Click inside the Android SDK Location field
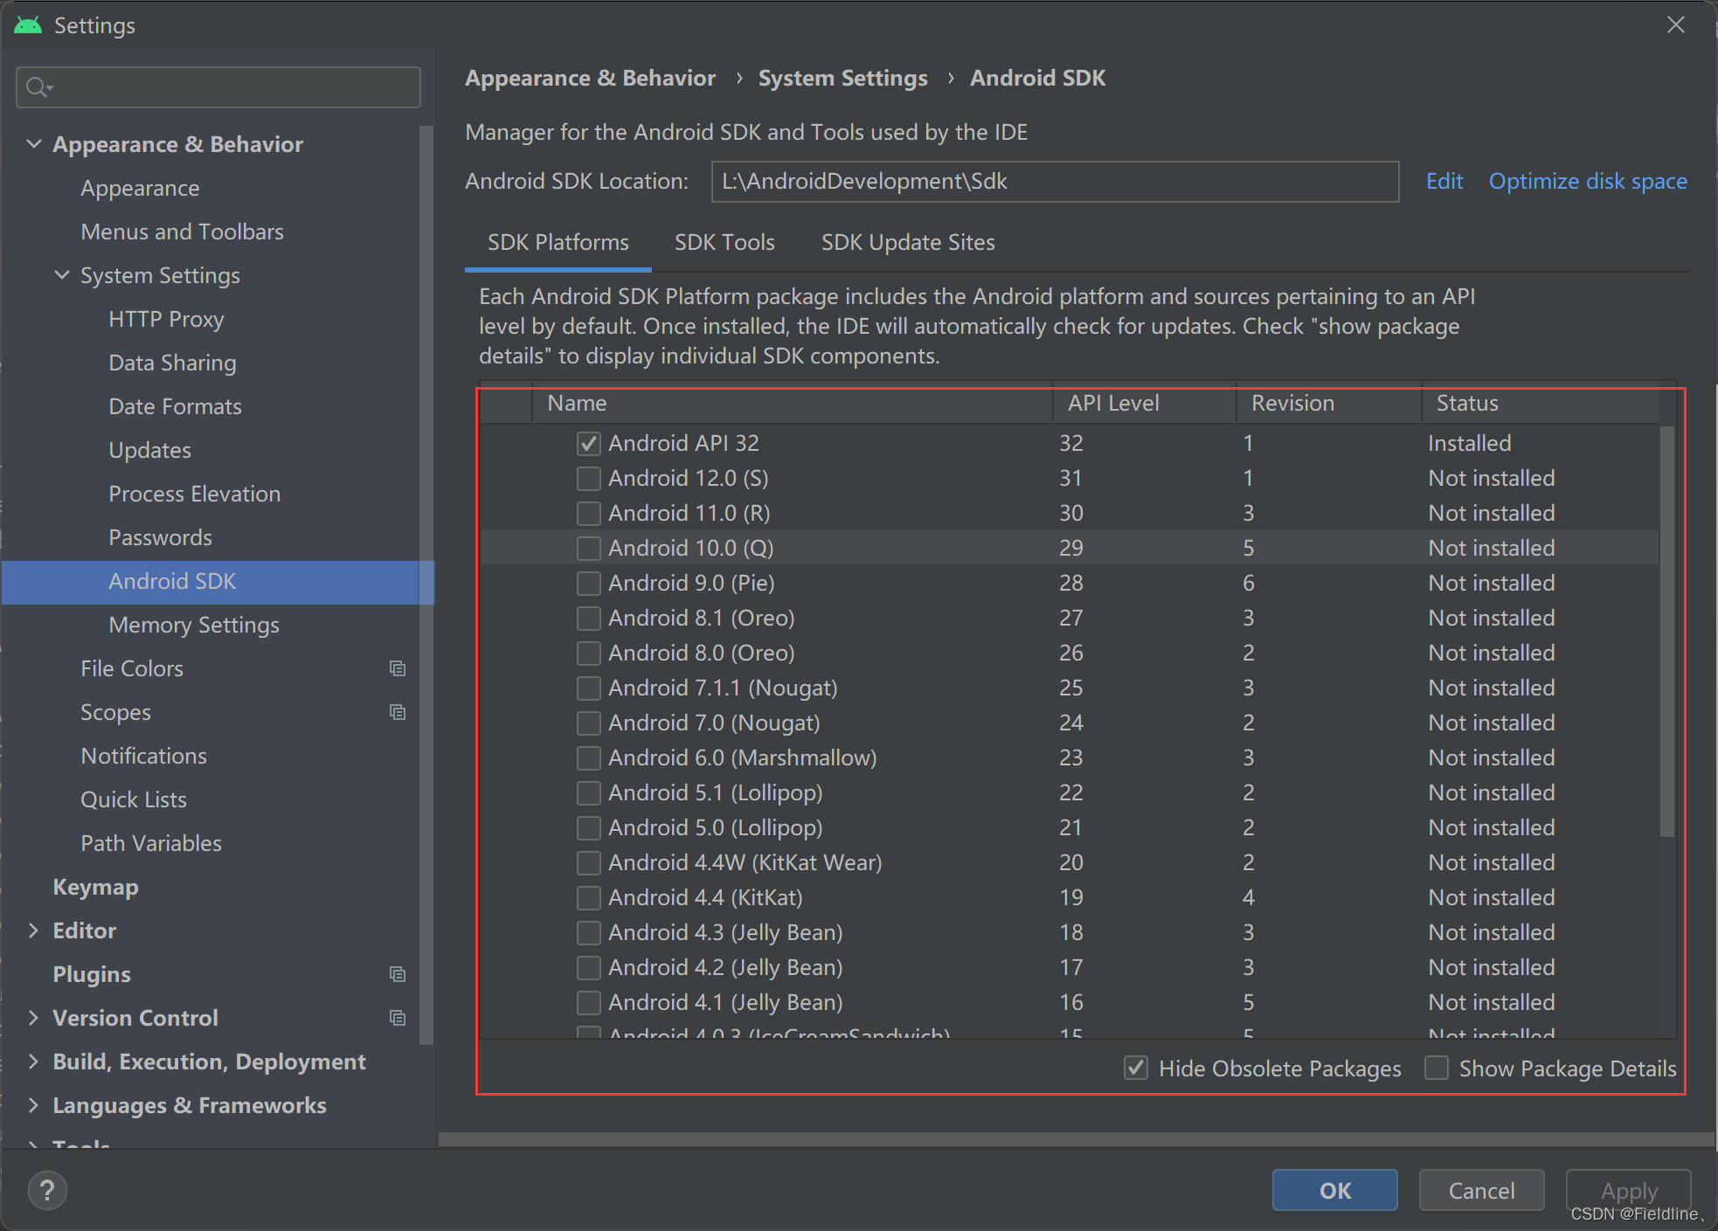Image resolution: width=1718 pixels, height=1231 pixels. point(1049,182)
